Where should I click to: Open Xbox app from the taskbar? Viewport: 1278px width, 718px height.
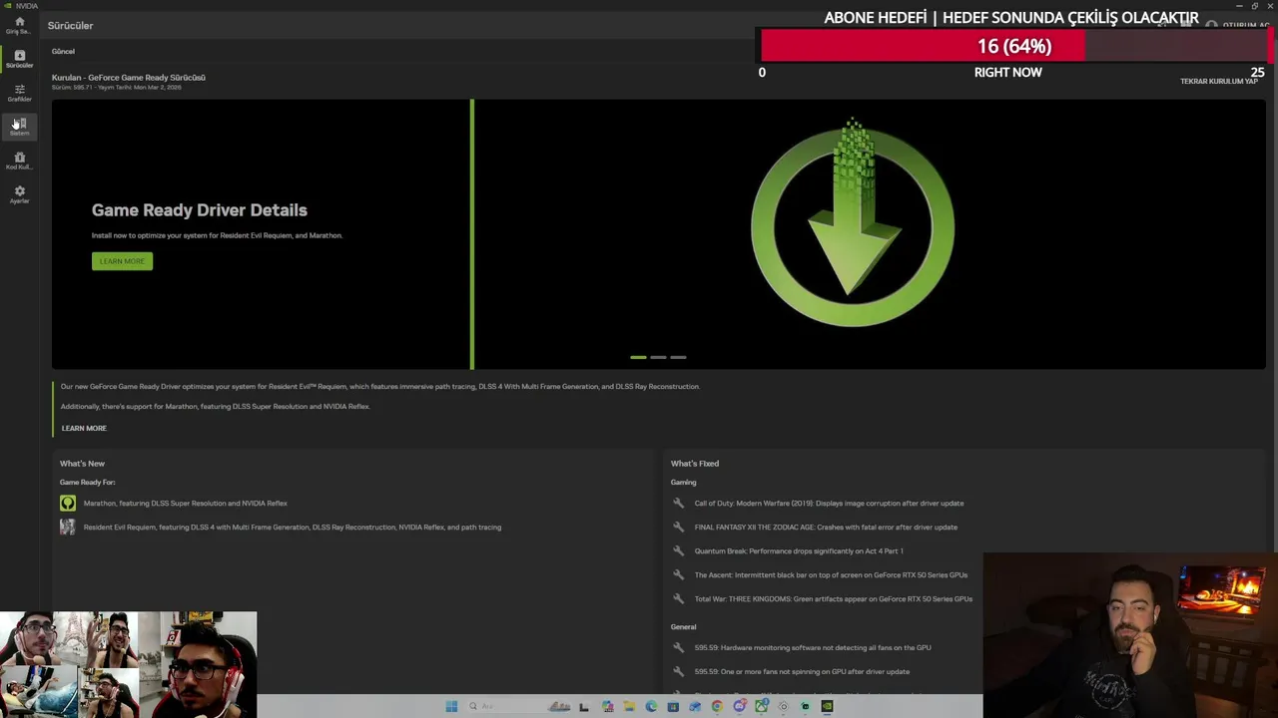pyautogui.click(x=762, y=706)
